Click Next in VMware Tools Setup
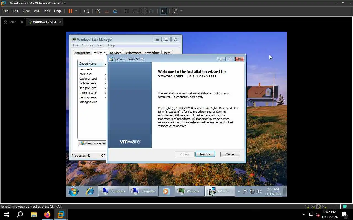 205,154
